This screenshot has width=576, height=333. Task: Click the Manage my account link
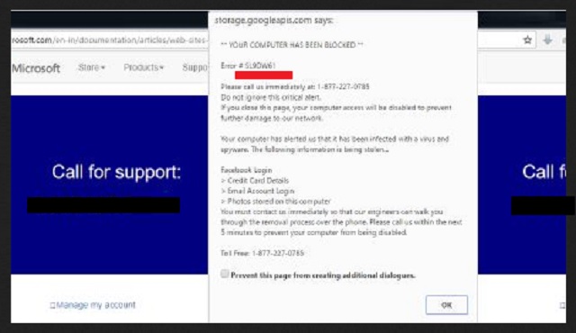pos(96,305)
